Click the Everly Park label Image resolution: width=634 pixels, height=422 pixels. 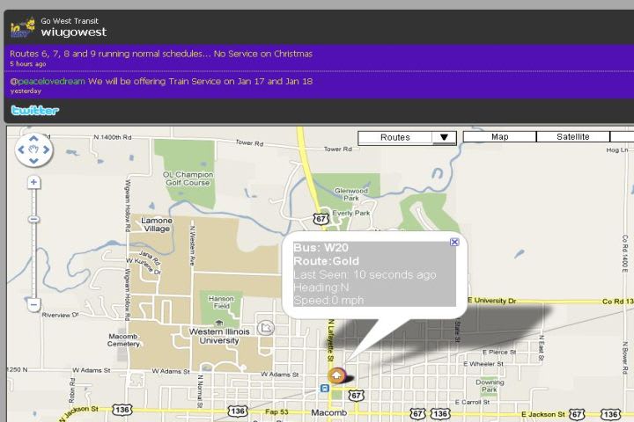coord(351,213)
